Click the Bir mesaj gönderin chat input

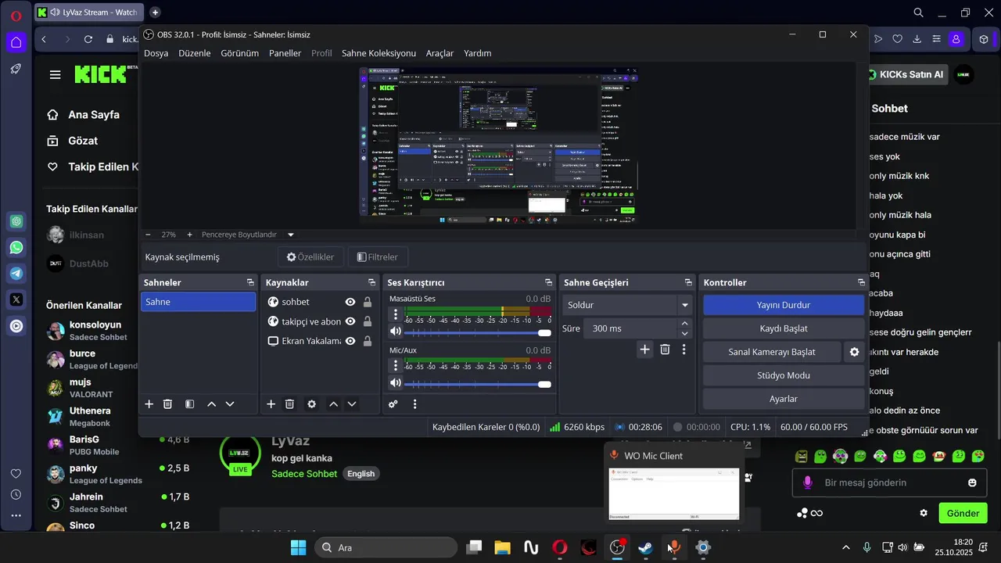click(x=889, y=482)
